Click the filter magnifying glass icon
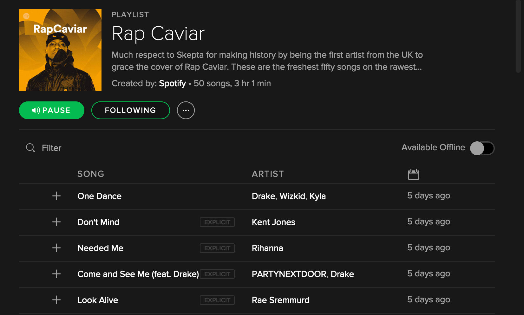 tap(30, 148)
